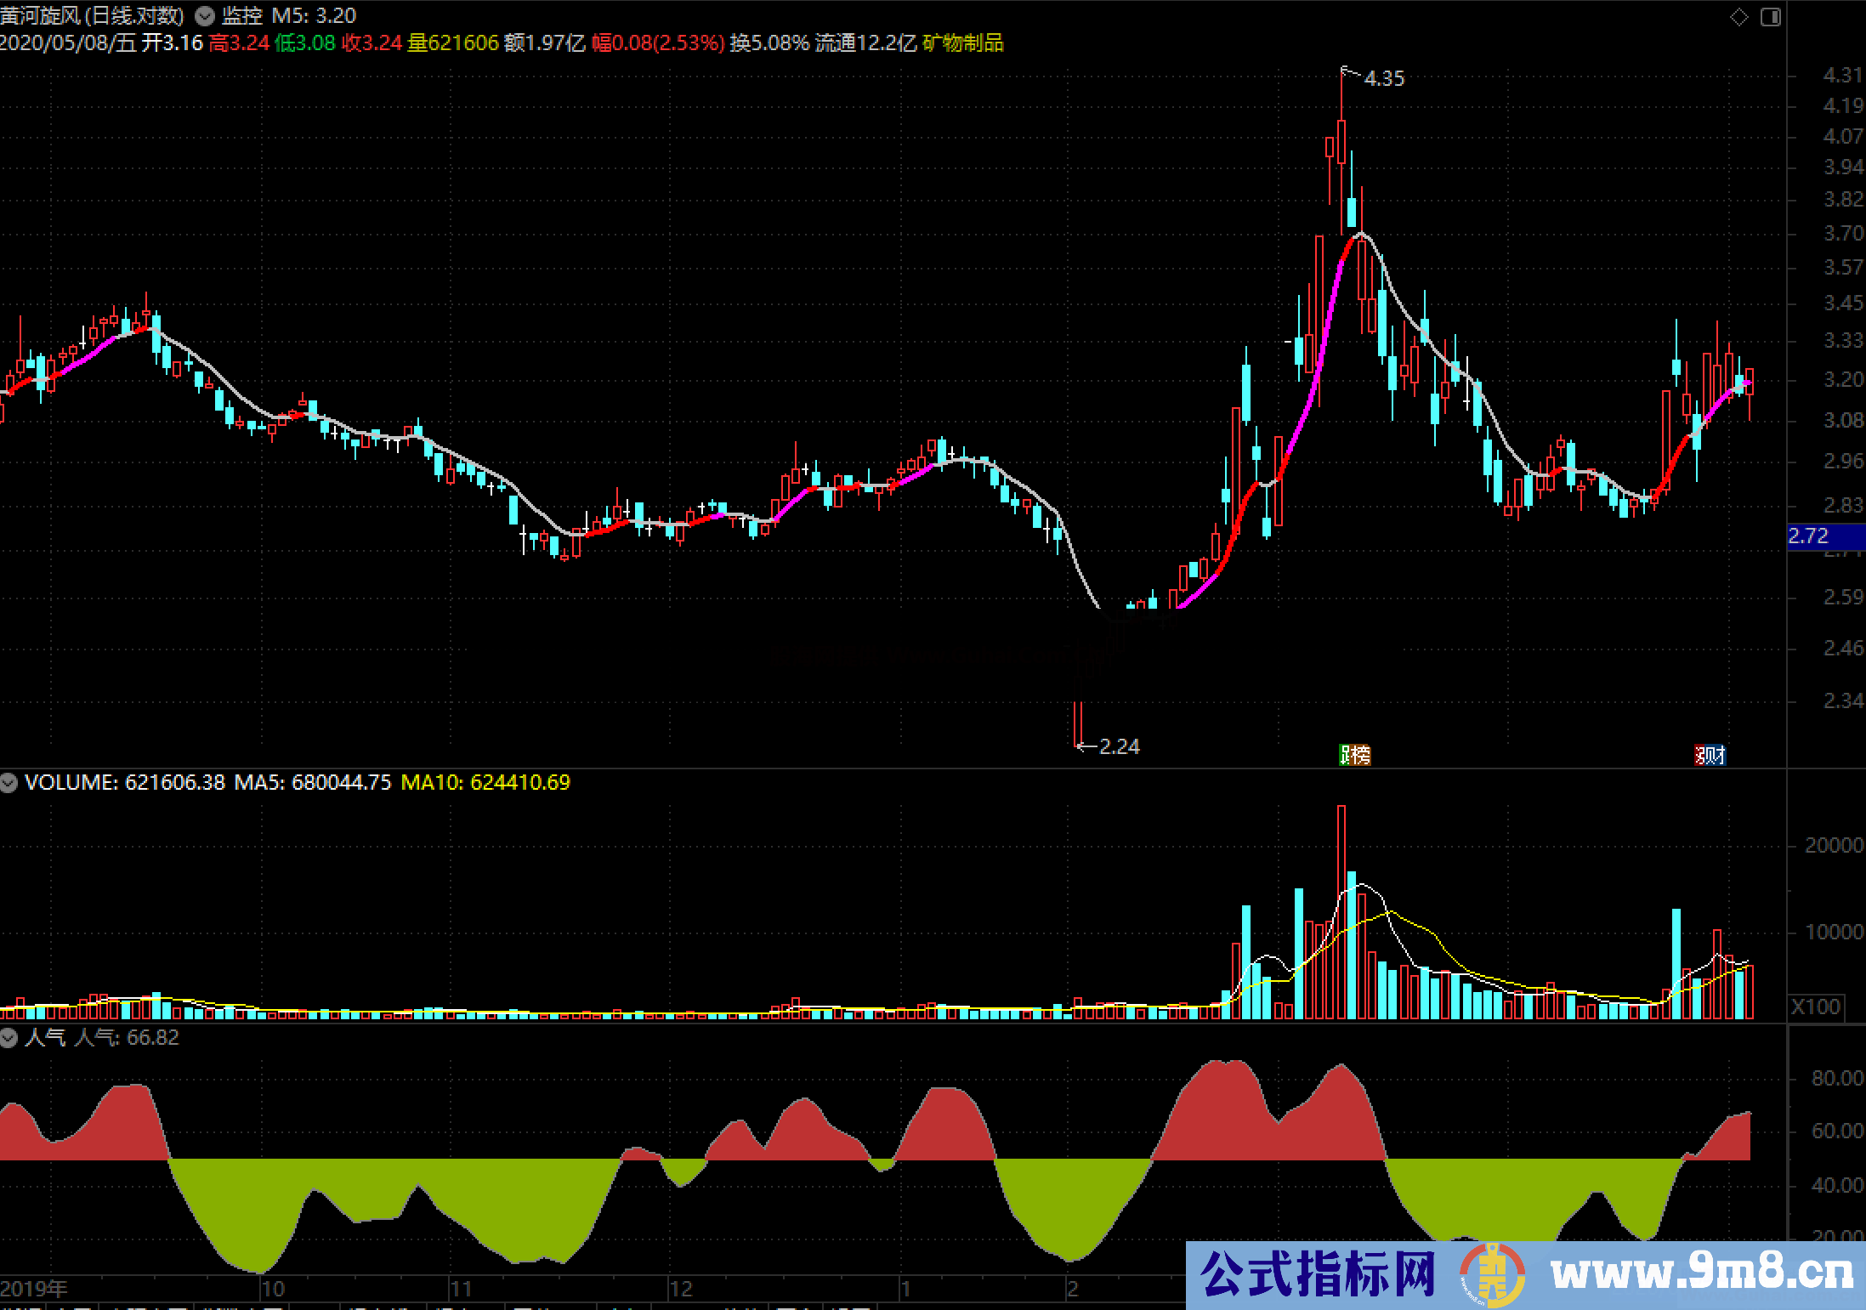Toggle the side panel layout icon
This screenshot has width=1866, height=1310.
click(x=1771, y=17)
